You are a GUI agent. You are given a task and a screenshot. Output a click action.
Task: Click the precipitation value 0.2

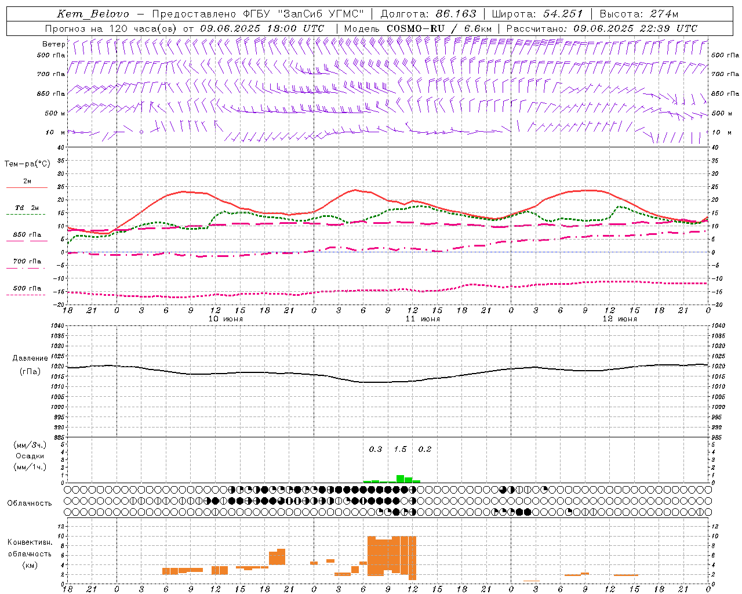[425, 450]
